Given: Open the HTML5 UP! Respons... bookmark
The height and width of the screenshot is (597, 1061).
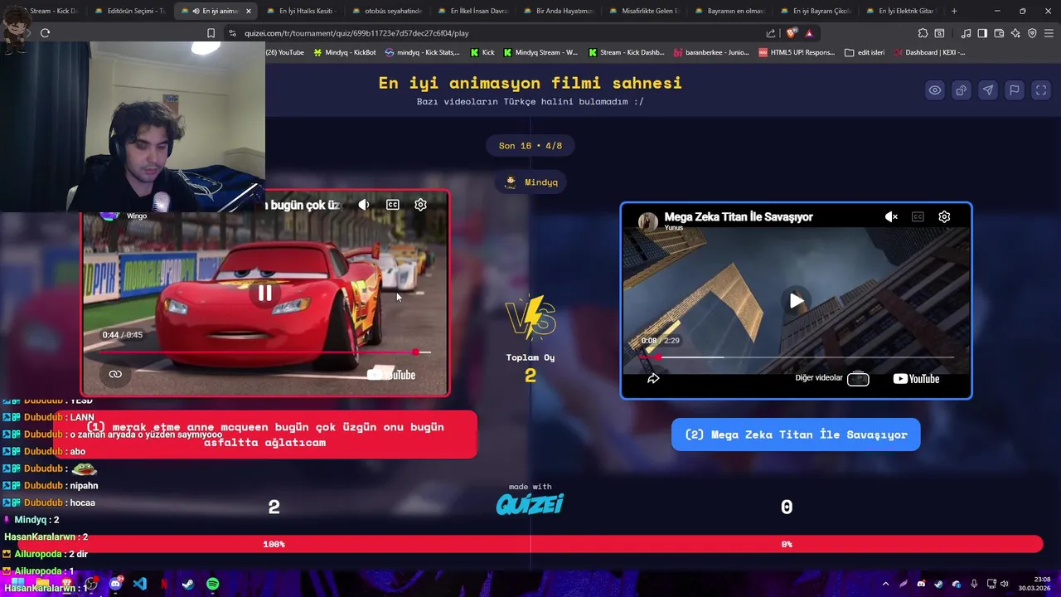Looking at the screenshot, I should (797, 52).
